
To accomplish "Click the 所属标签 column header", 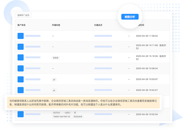I will [x=56, y=25].
